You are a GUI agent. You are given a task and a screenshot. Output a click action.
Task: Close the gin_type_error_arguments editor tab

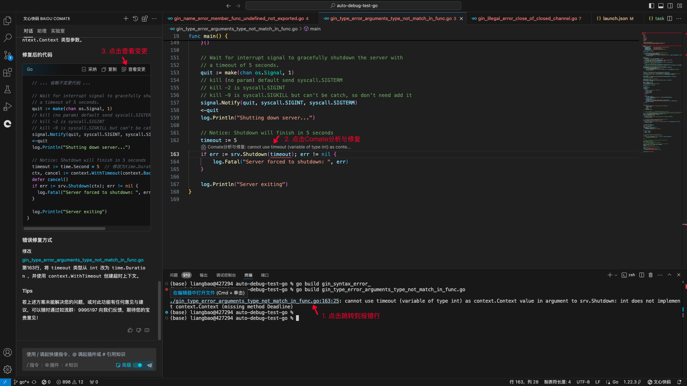click(x=461, y=19)
